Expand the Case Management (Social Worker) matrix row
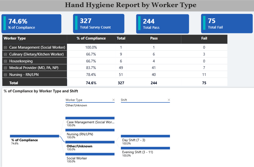This screenshot has width=254, height=167. [5, 47]
